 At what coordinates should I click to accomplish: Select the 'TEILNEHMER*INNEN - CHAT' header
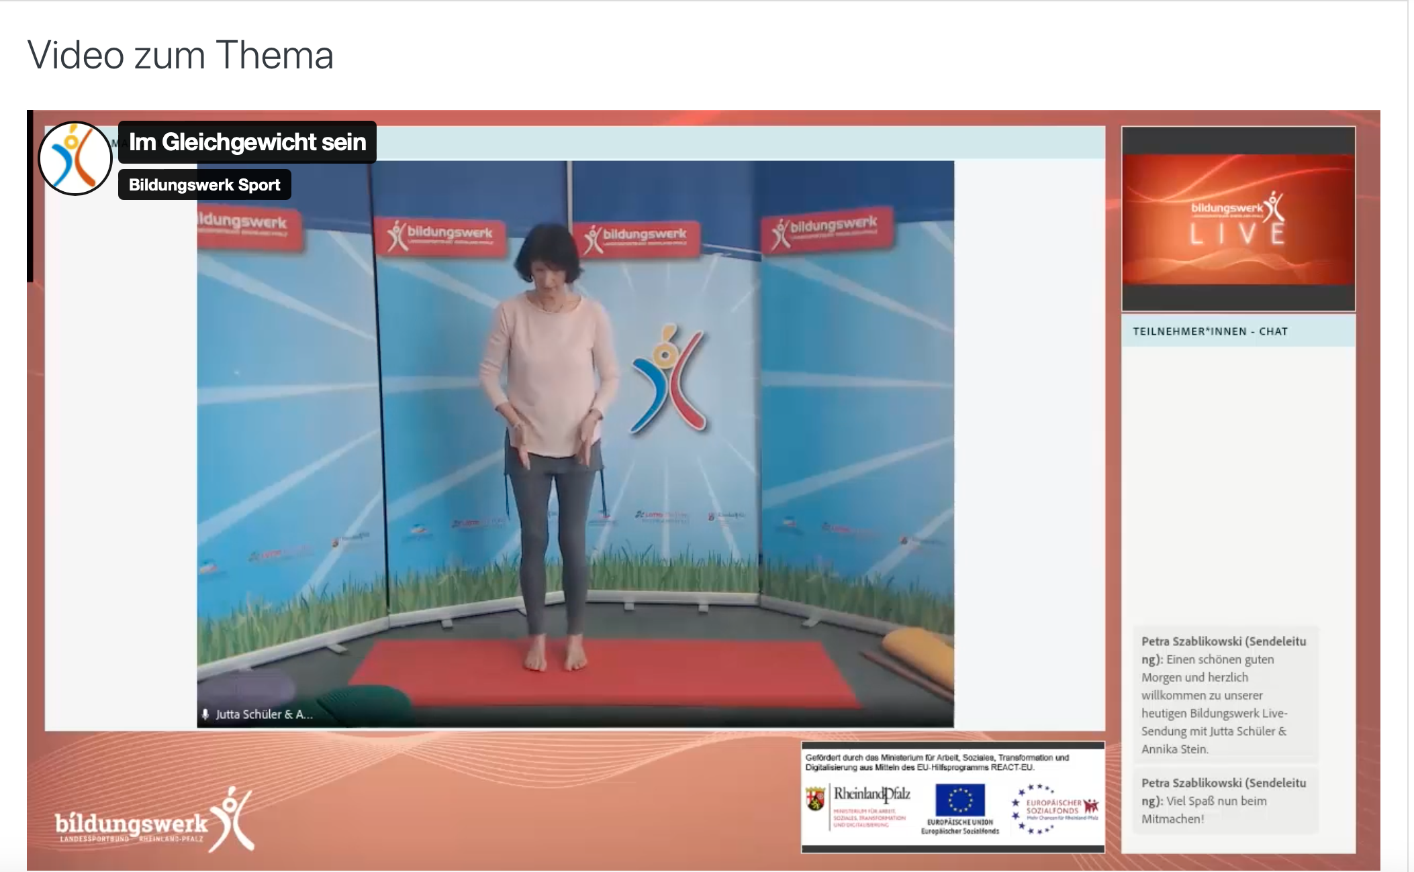(x=1210, y=331)
